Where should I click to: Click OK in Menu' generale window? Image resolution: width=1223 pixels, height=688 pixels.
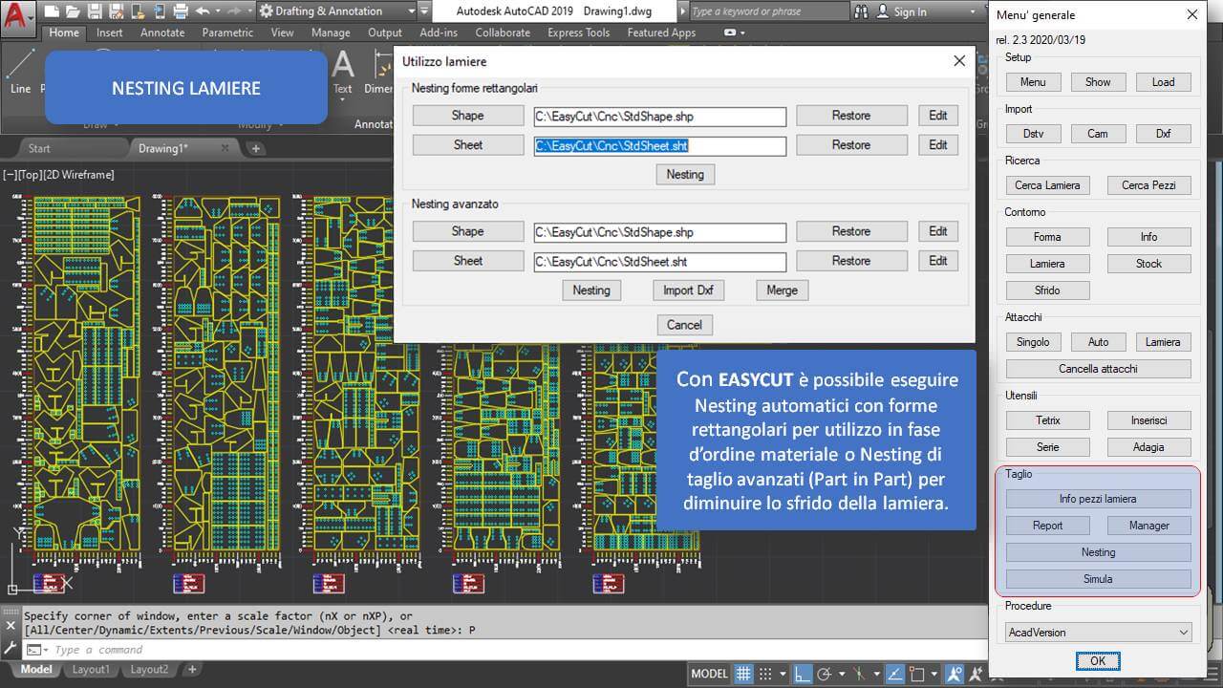coord(1098,661)
